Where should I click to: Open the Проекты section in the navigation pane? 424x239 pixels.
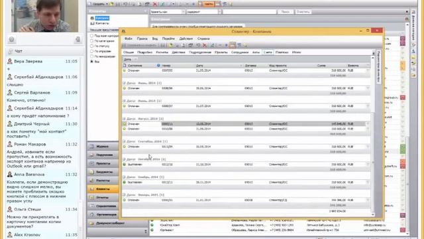(x=103, y=163)
